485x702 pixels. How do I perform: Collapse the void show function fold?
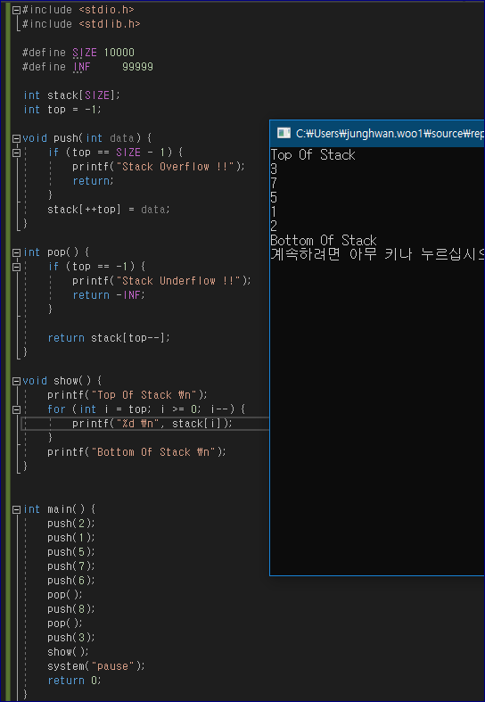(x=16, y=381)
